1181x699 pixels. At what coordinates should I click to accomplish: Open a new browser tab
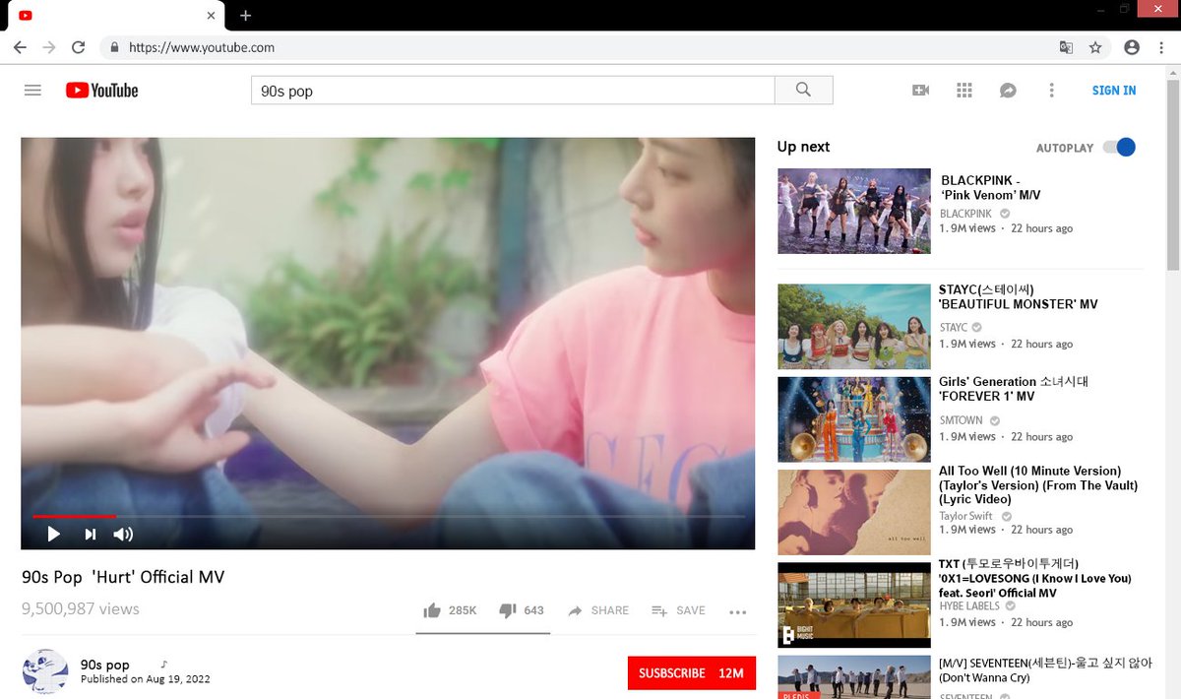point(246,15)
